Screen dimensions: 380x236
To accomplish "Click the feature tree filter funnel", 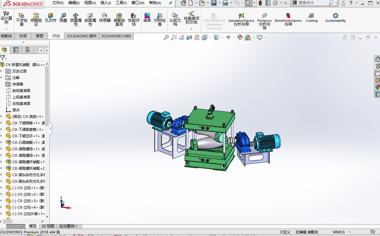I will coord(3,58).
